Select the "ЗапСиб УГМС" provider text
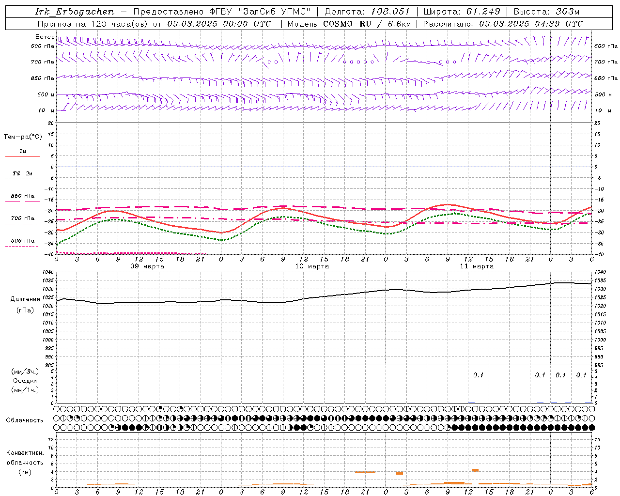The height and width of the screenshot is (496, 620). tap(275, 12)
